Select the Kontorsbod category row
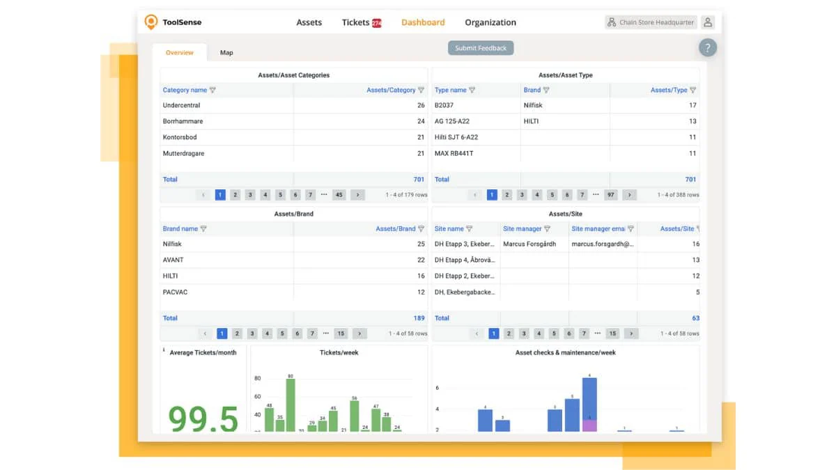 click(294, 137)
